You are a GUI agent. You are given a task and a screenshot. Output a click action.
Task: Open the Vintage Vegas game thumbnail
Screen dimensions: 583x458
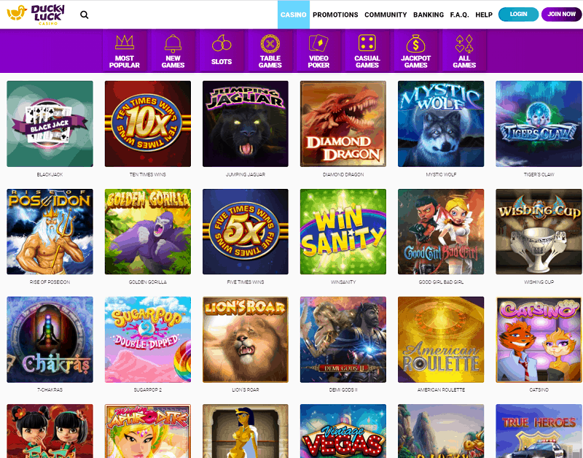pos(343,431)
